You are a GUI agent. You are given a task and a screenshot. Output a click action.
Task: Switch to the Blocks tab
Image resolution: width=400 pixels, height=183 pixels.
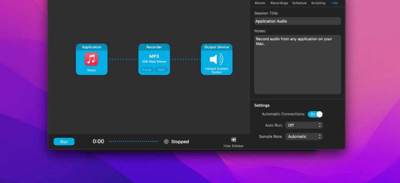[x=260, y=3]
